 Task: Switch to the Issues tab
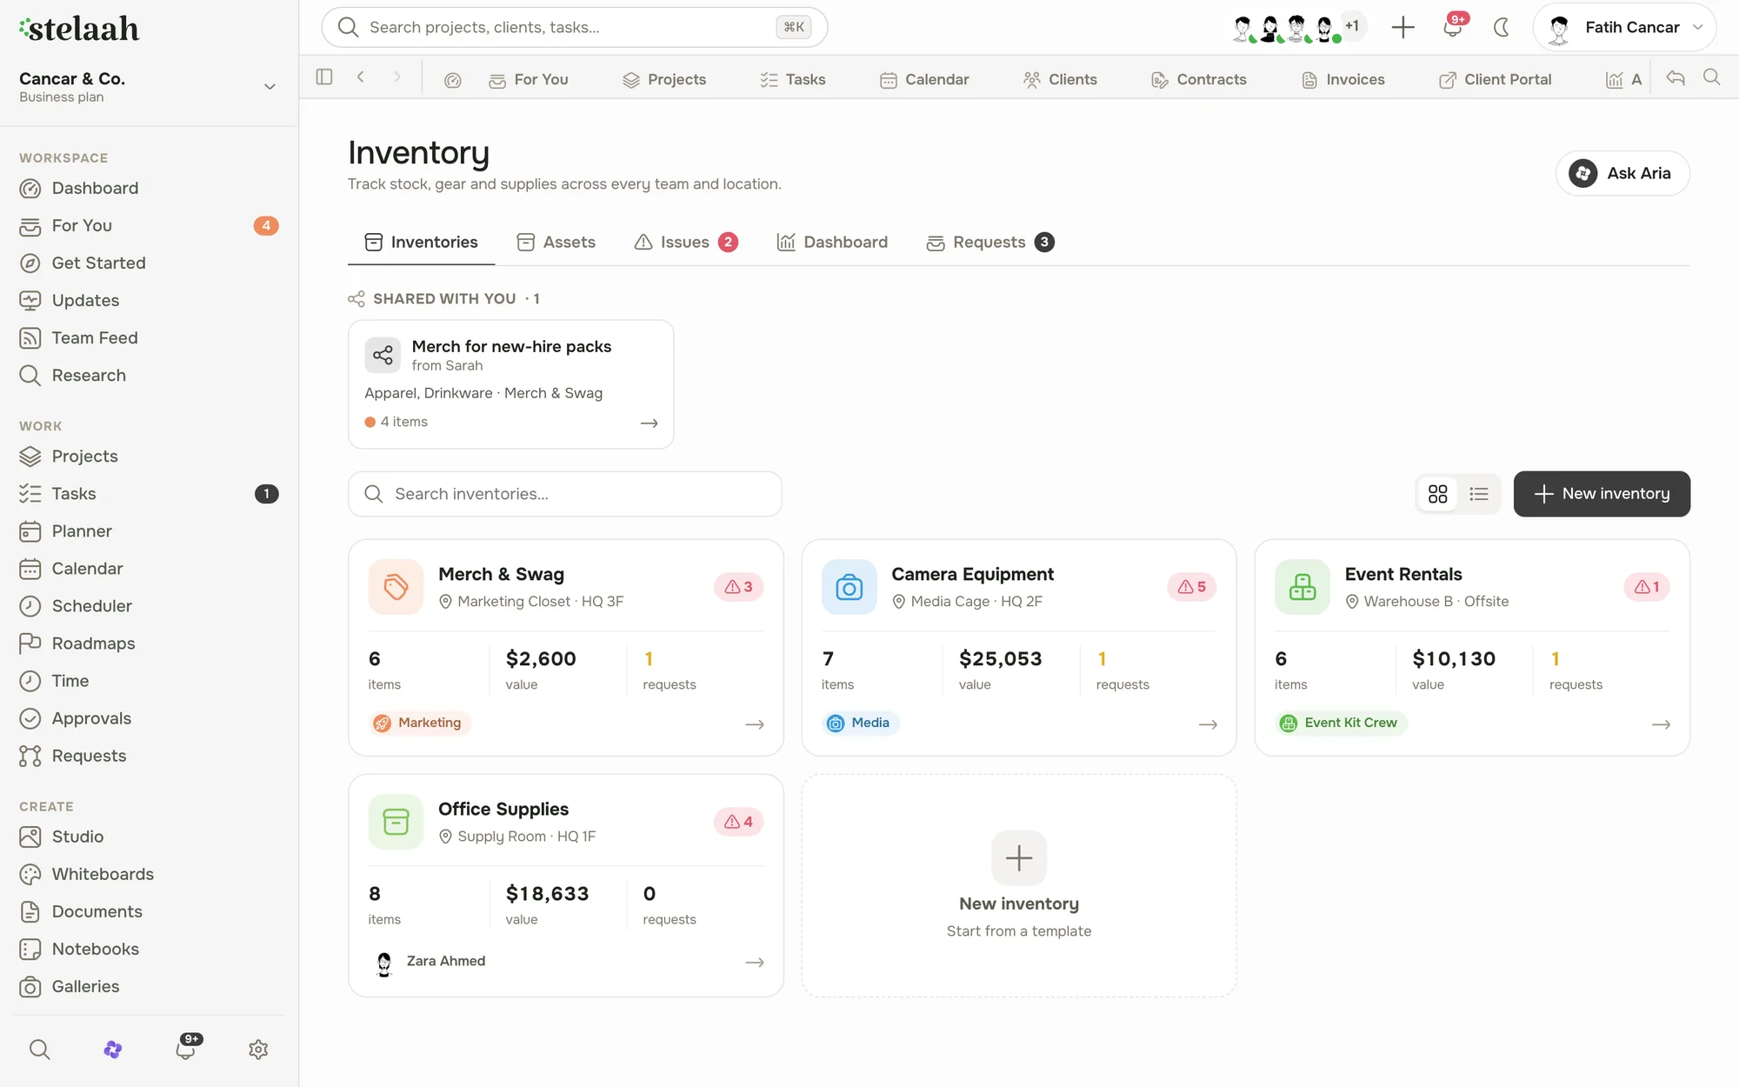686,243
